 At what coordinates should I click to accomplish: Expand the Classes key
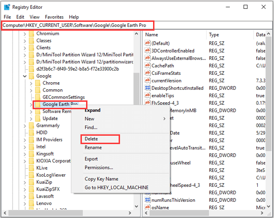25,41
